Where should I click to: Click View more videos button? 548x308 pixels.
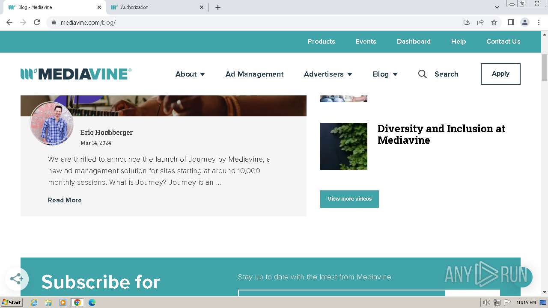click(349, 199)
